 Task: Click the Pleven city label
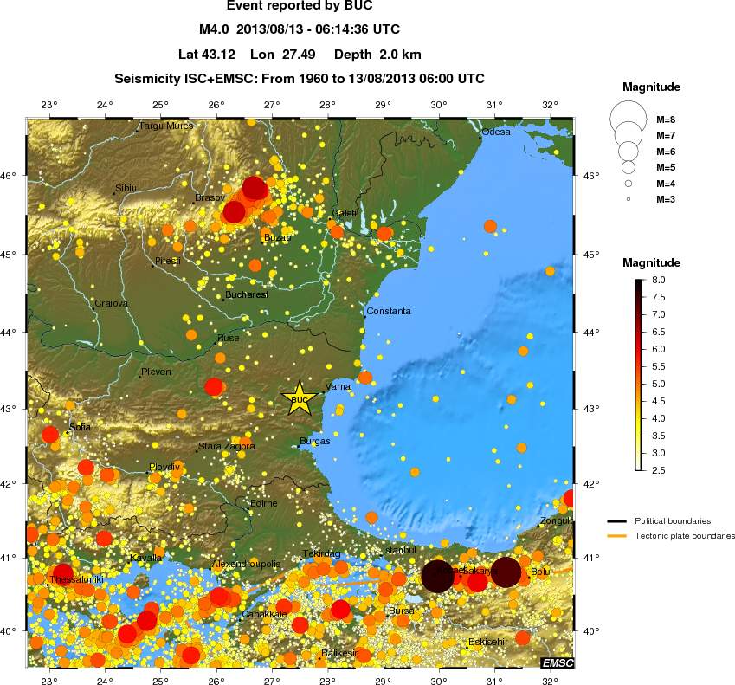(x=156, y=372)
